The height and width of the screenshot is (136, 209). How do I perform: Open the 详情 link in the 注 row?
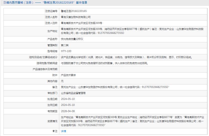coord(63,131)
